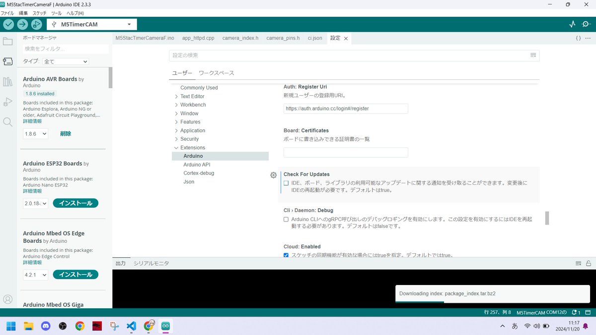Toggle the bottom panel via status bar icon
Viewport: 596px width, 335px height.
coord(589,313)
